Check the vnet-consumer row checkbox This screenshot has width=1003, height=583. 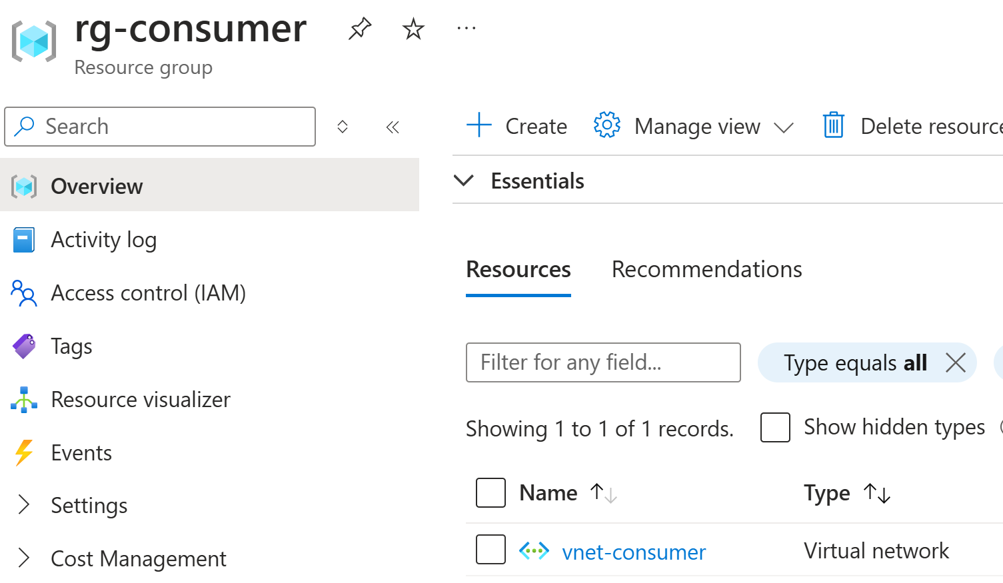491,550
